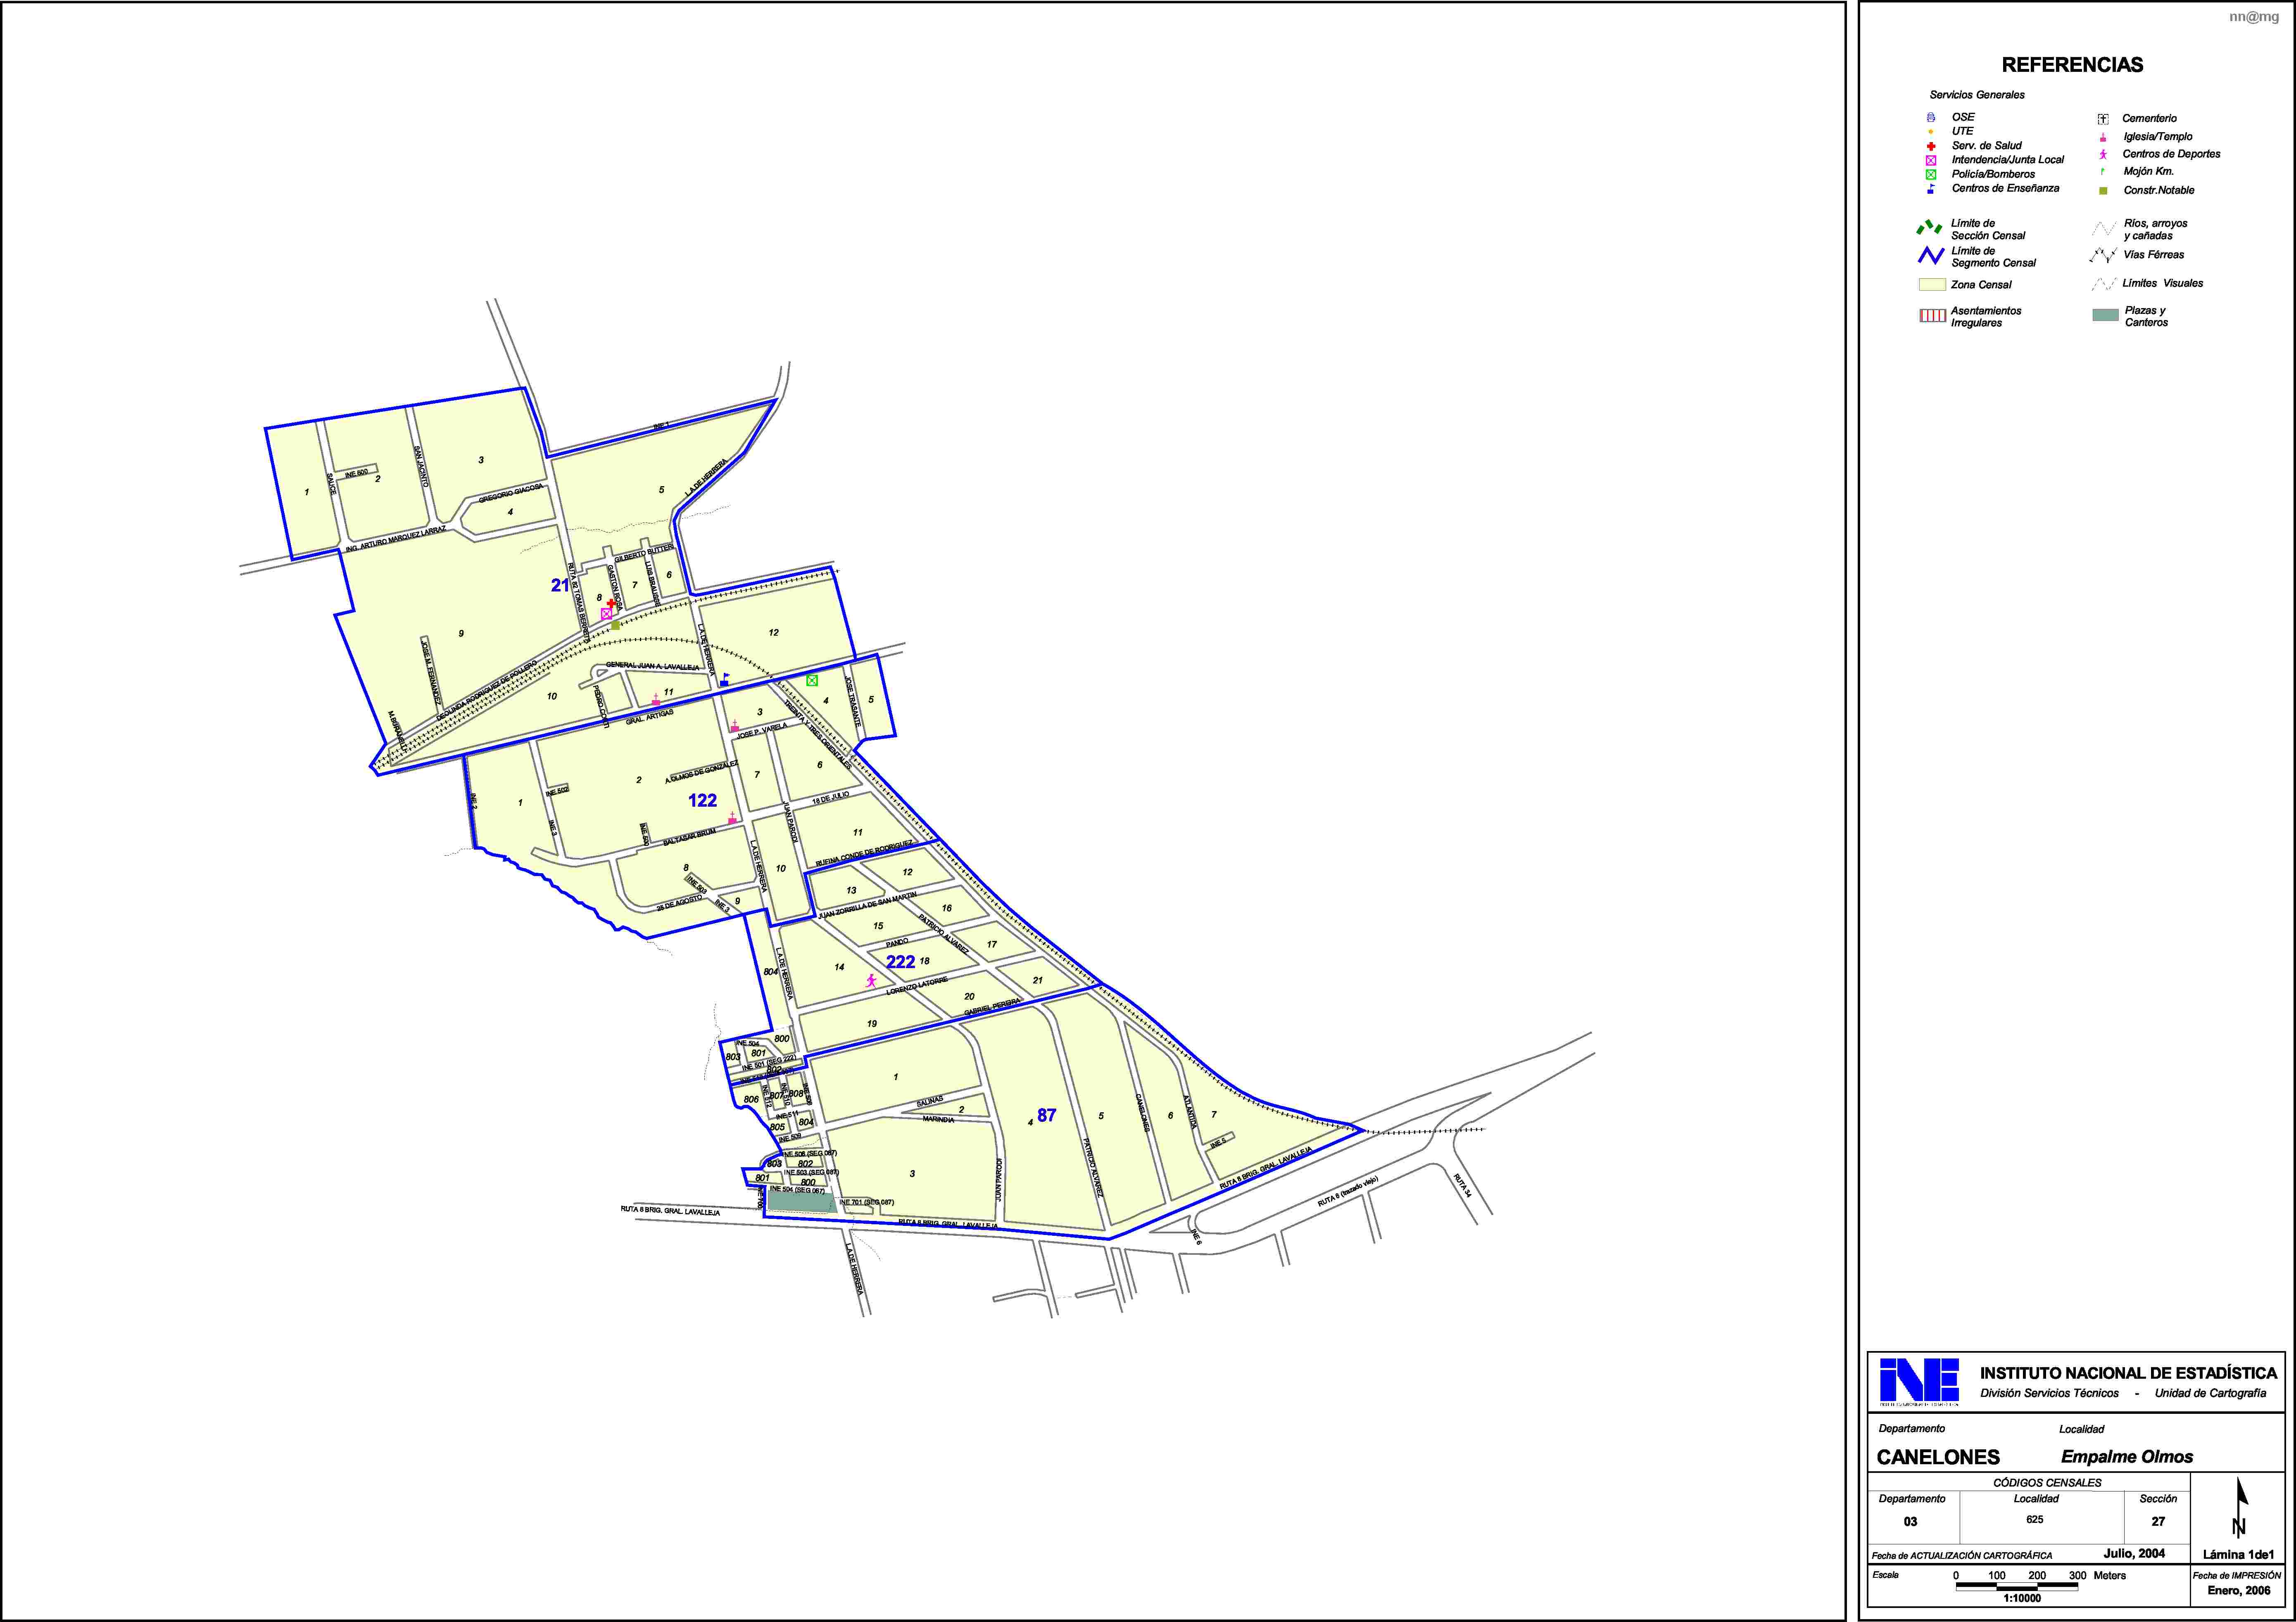Click the Julio, 2004 update date
2296x1622 pixels.
2134,1553
